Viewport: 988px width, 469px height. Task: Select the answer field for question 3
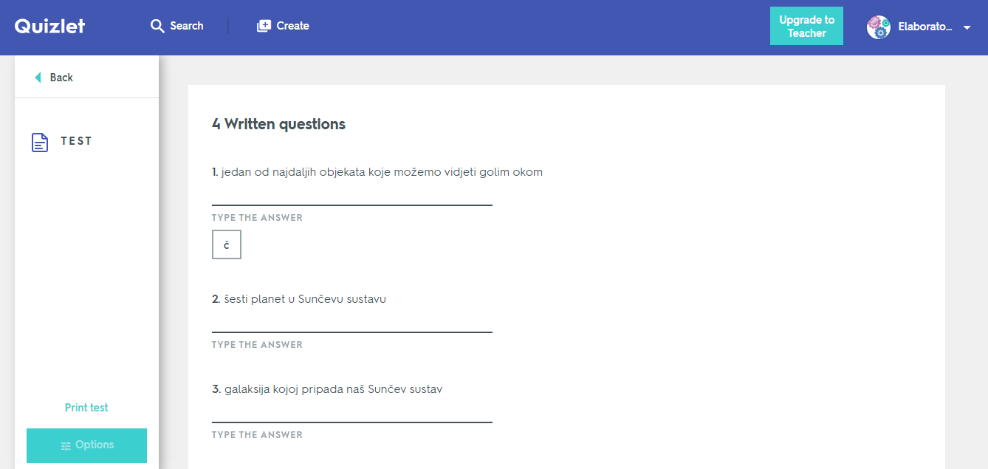coord(351,412)
